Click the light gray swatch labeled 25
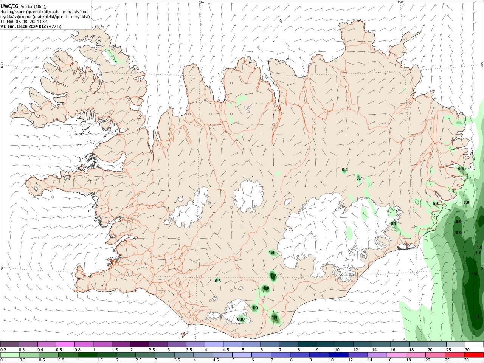This screenshot has width=484, height=363. [x=456, y=344]
